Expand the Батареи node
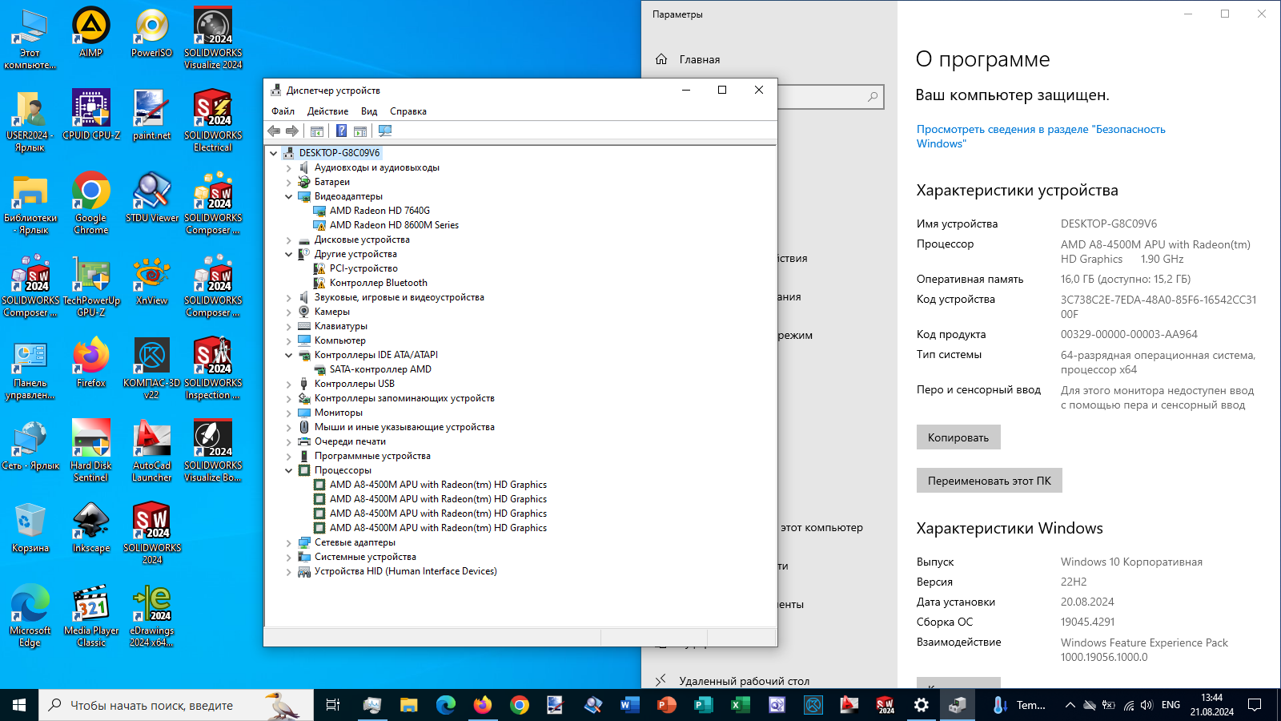This screenshot has height=721, width=1281. click(x=289, y=182)
